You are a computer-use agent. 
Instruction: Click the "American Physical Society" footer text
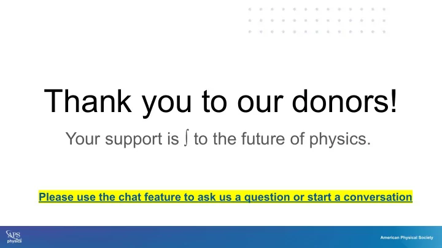[406, 238]
